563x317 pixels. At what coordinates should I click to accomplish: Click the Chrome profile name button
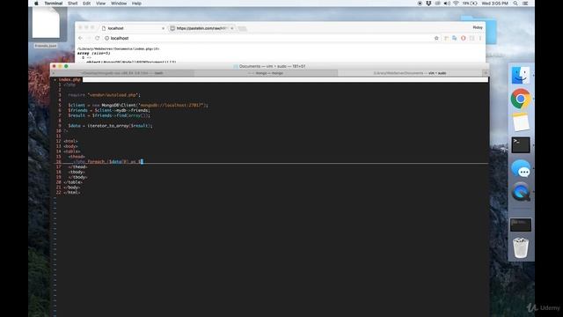[478, 27]
